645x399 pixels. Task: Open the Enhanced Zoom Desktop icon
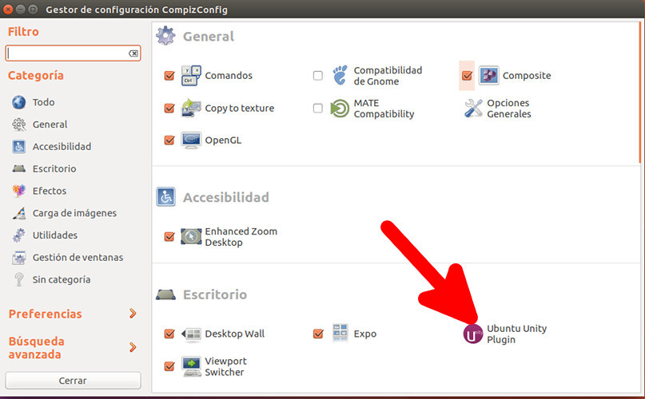pos(191,237)
